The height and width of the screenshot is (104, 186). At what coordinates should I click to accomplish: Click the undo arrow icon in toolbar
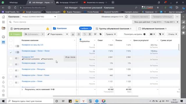pyautogui.click(x=85, y=34)
